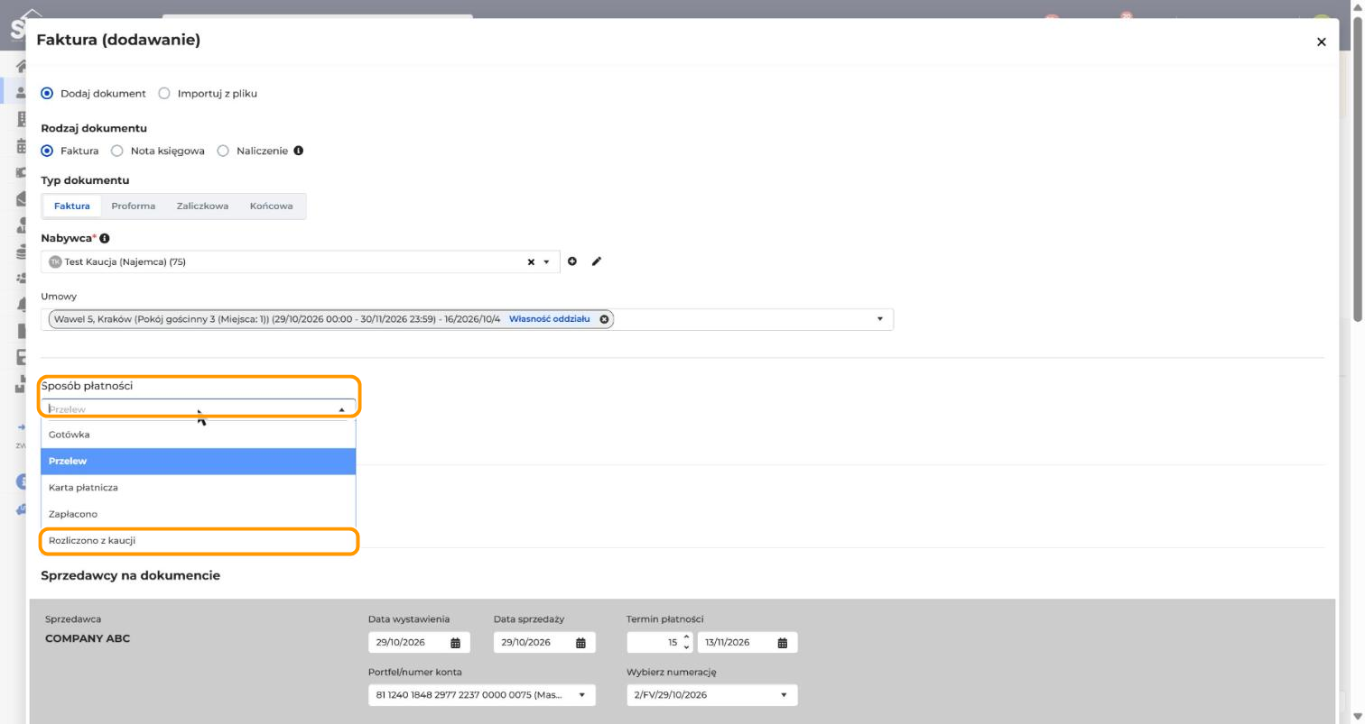
Task: Switch to the Faktura document type tab
Action: (x=72, y=206)
